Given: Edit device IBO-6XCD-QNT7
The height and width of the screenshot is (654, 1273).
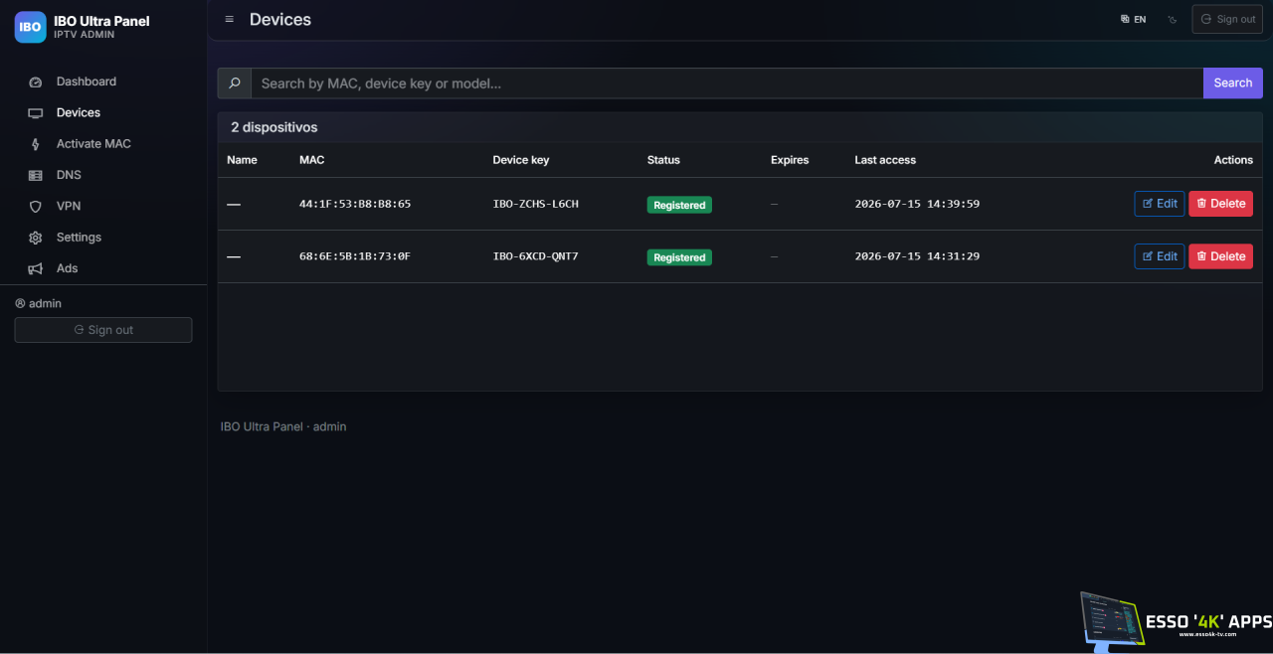Looking at the screenshot, I should 1160,256.
